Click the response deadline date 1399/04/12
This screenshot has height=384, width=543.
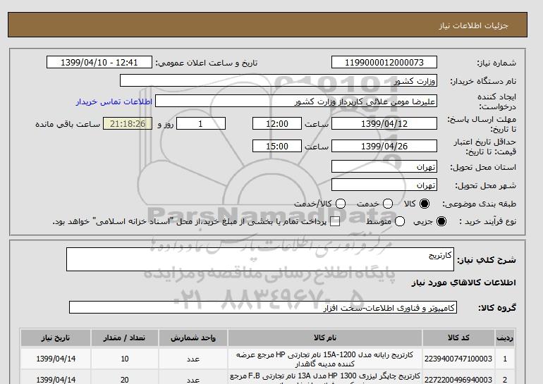click(384, 123)
